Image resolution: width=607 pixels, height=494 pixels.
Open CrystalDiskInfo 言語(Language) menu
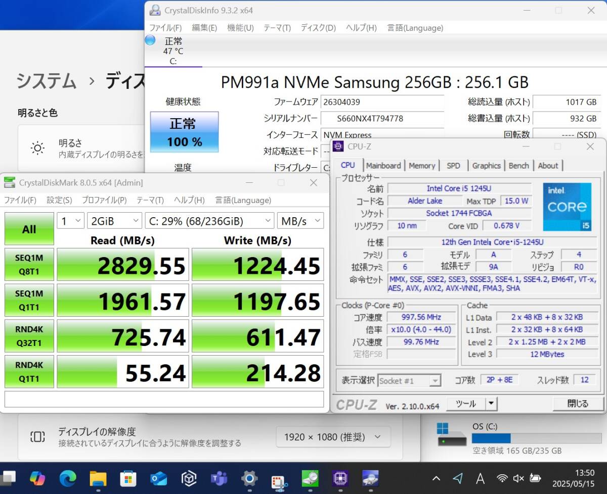415,28
